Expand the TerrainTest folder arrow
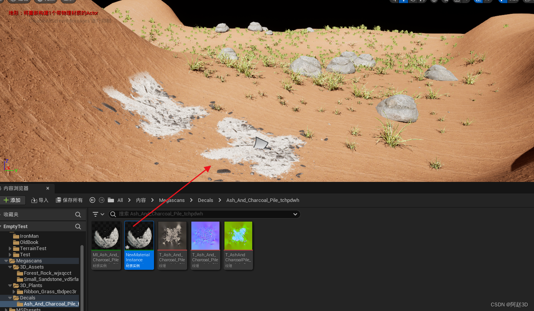 [10, 249]
